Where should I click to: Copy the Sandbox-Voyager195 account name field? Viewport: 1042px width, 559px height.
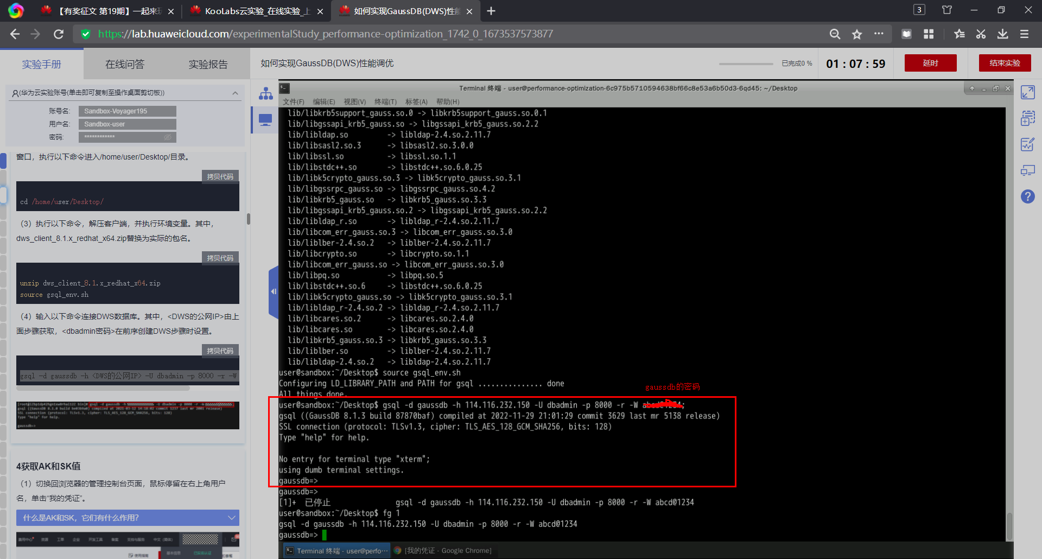click(x=127, y=111)
